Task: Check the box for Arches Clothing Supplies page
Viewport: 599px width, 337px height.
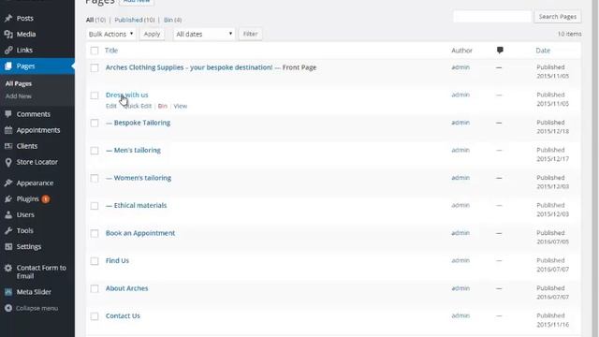Action: click(x=95, y=67)
